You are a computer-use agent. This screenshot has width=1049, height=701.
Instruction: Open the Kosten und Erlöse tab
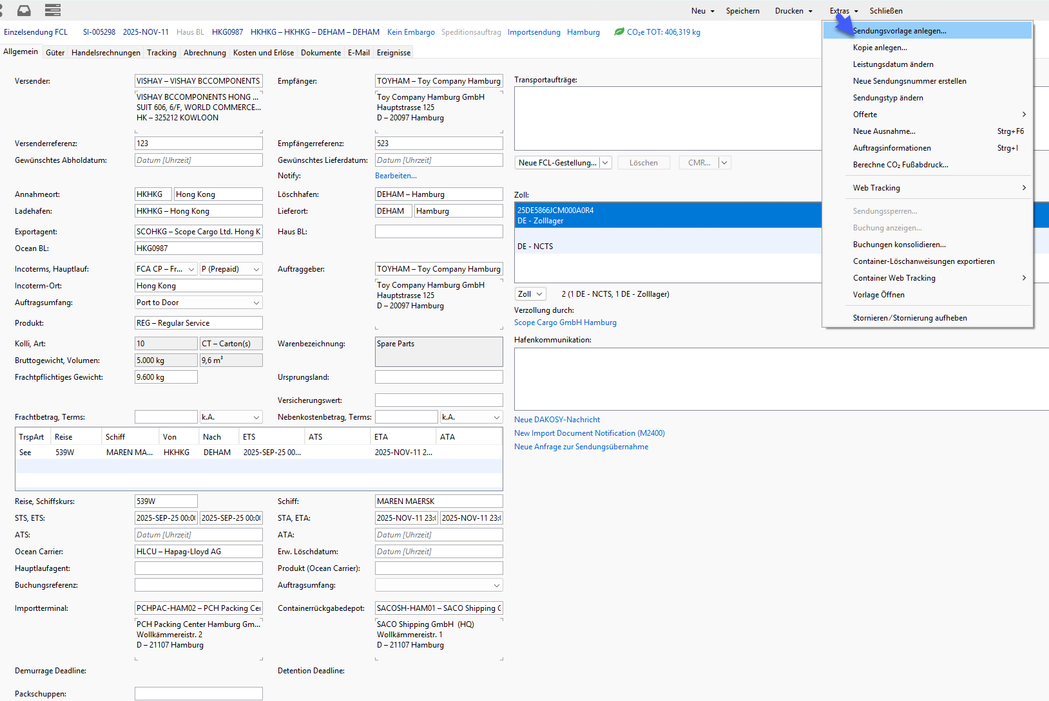(x=263, y=53)
